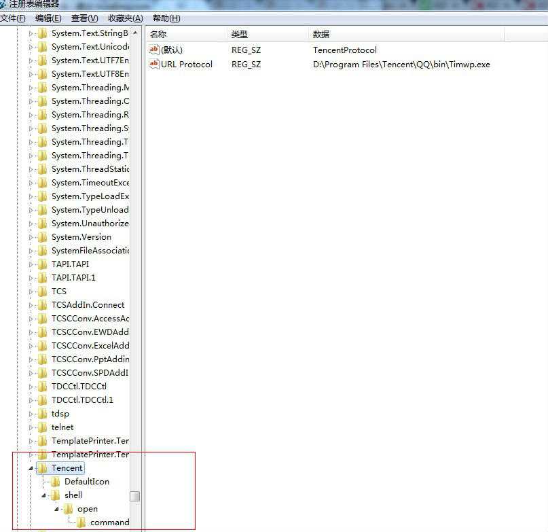Viewport: 548px width, 532px height.
Task: Select the open folder icon
Action: click(x=68, y=509)
